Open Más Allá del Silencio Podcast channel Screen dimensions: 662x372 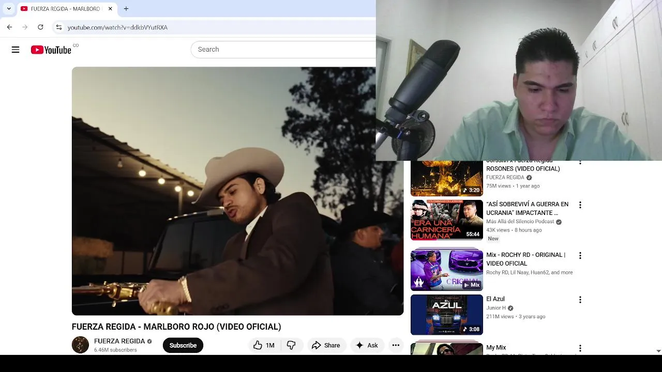520,222
